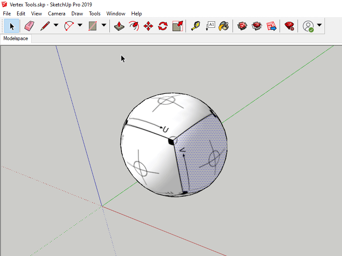Activate the Line pencil tool

click(45, 26)
